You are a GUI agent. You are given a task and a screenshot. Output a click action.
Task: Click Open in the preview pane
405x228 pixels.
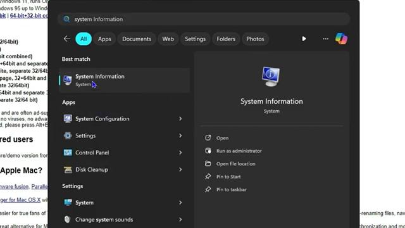pyautogui.click(x=222, y=138)
